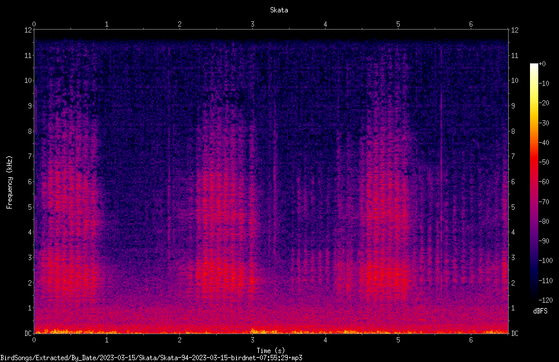Click the 5 second mark on the bottom axis
Viewport: 559px width, 362px height.
[x=398, y=340]
